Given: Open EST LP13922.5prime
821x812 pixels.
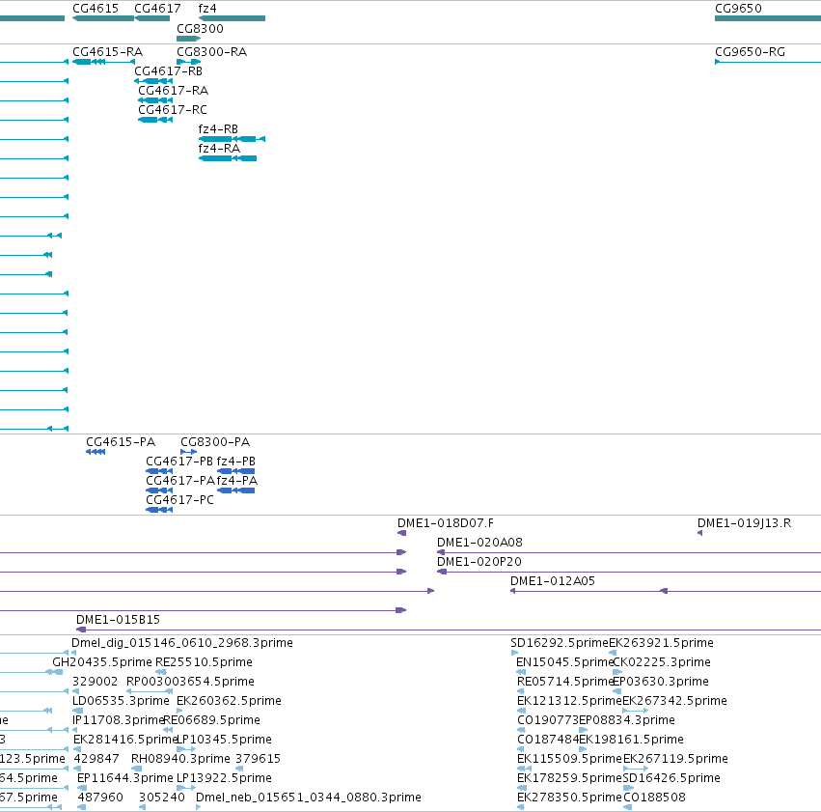Looking at the screenshot, I should pos(224,778).
